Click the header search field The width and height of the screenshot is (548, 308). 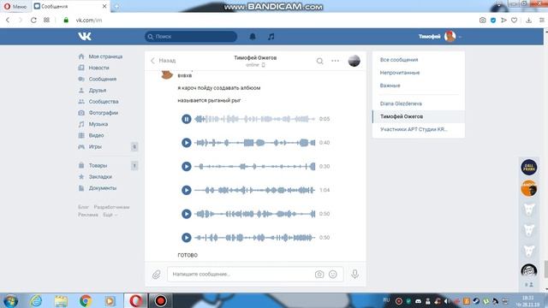pos(191,36)
